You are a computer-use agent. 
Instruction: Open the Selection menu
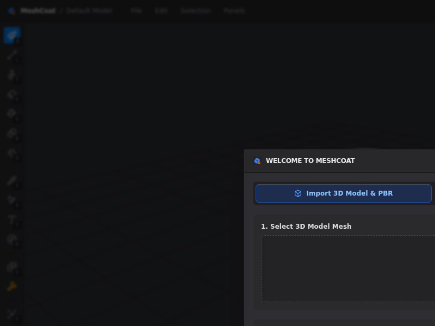click(x=196, y=11)
